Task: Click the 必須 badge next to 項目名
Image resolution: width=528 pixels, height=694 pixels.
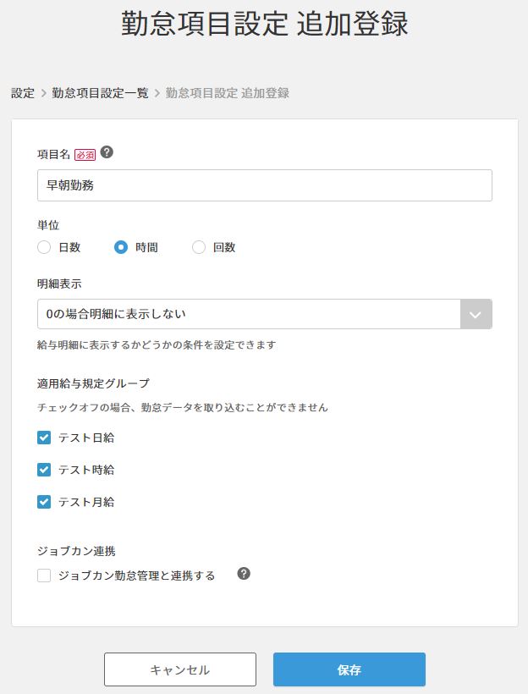Action: pyautogui.click(x=85, y=155)
